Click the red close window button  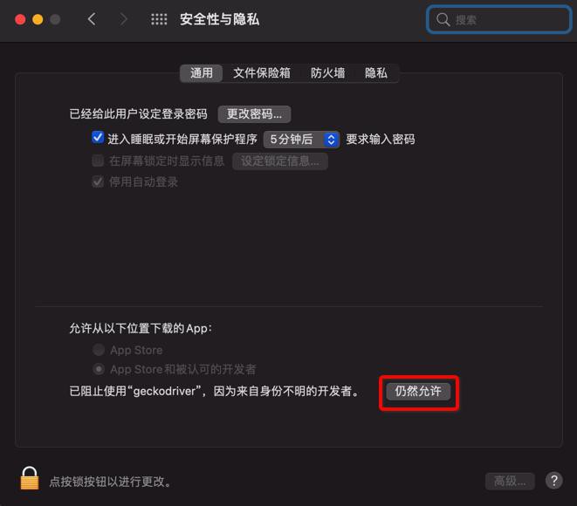click(x=20, y=19)
